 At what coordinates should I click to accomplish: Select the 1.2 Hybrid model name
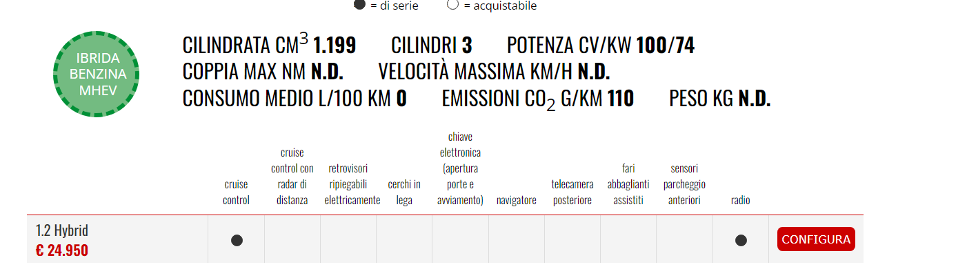(x=62, y=230)
